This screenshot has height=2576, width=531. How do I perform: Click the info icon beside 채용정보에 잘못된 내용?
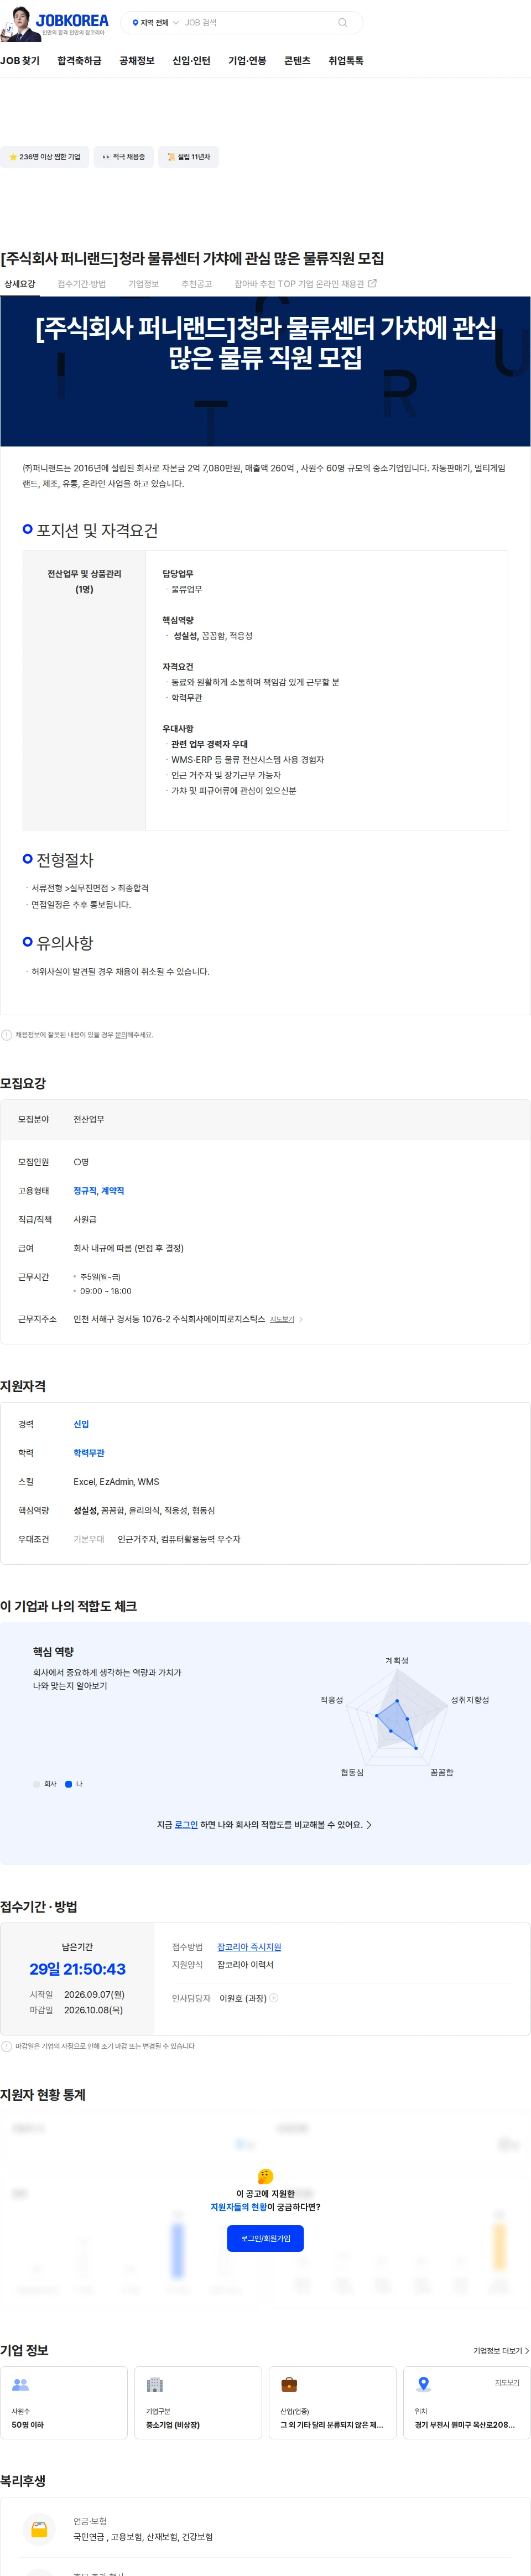[7, 1035]
